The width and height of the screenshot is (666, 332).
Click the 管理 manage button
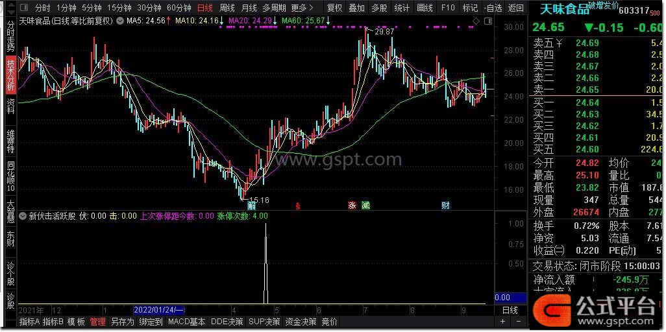[97, 322]
